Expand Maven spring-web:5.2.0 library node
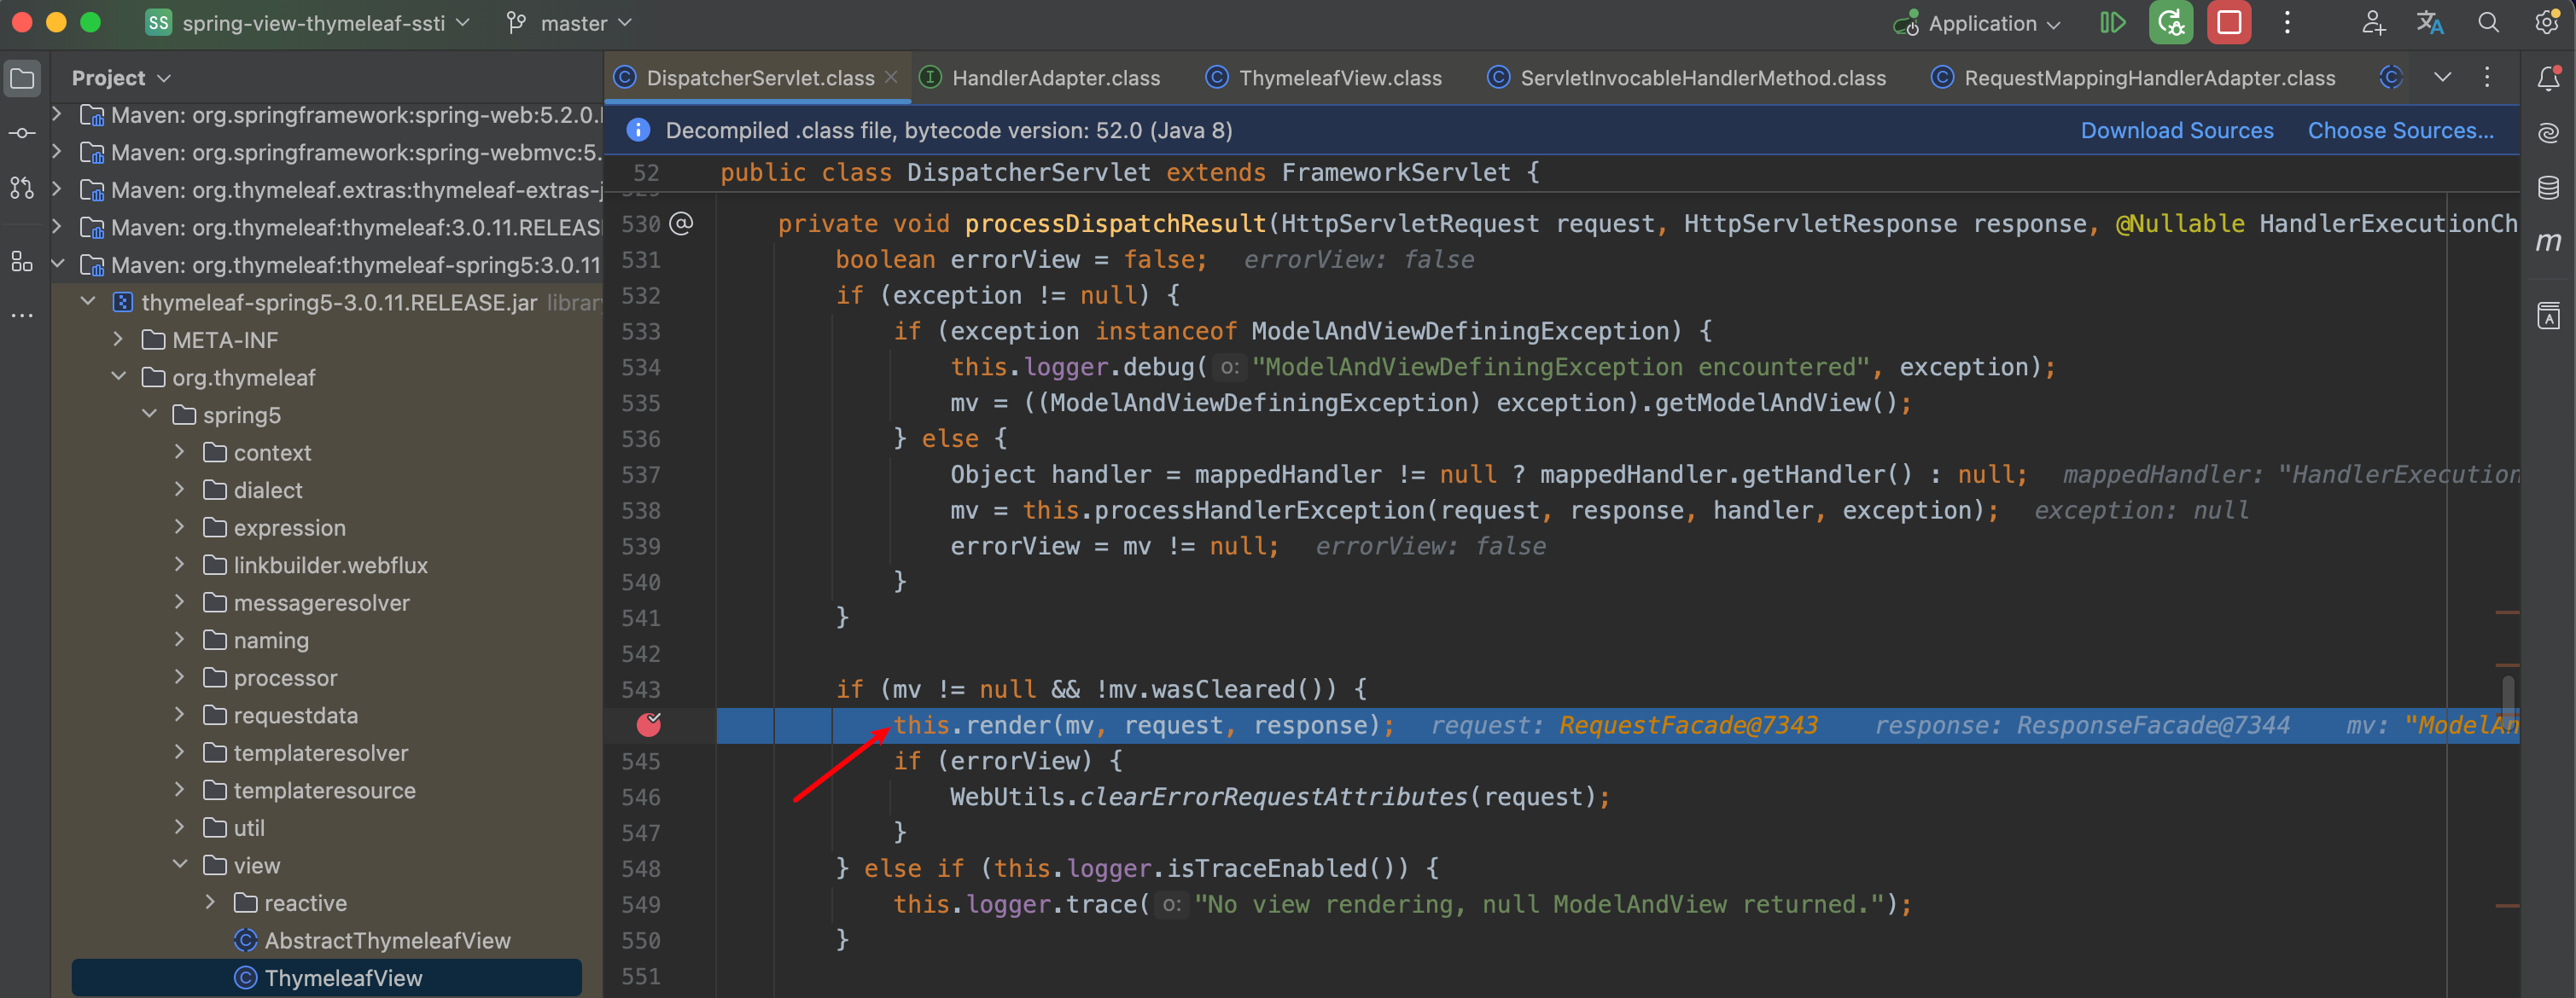This screenshot has height=998, width=2576. (57, 115)
